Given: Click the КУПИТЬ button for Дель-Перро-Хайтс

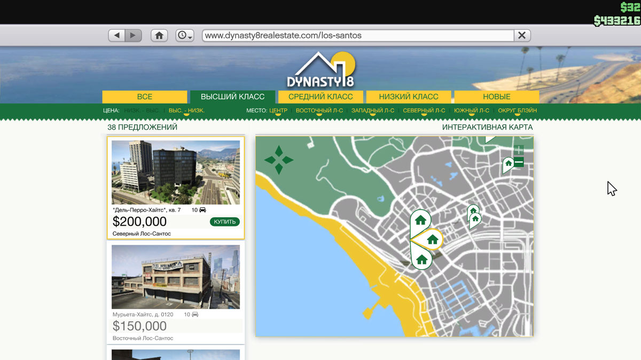Looking at the screenshot, I should click(225, 222).
